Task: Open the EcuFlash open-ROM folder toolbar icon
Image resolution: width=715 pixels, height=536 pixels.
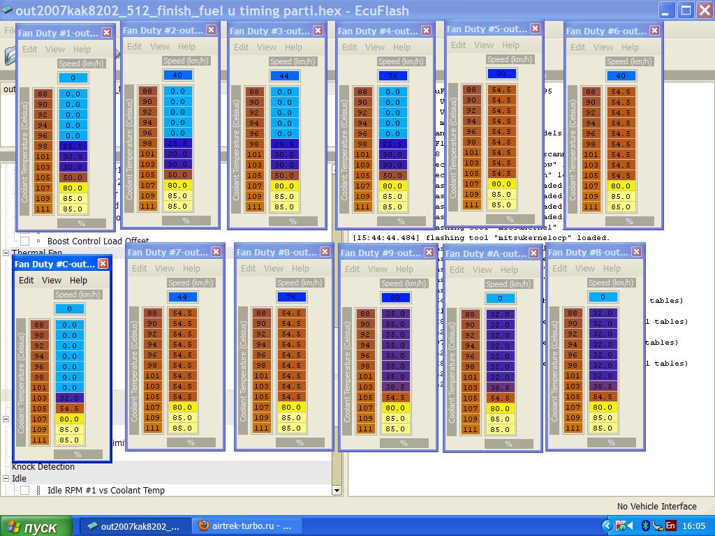Action: 9,54
